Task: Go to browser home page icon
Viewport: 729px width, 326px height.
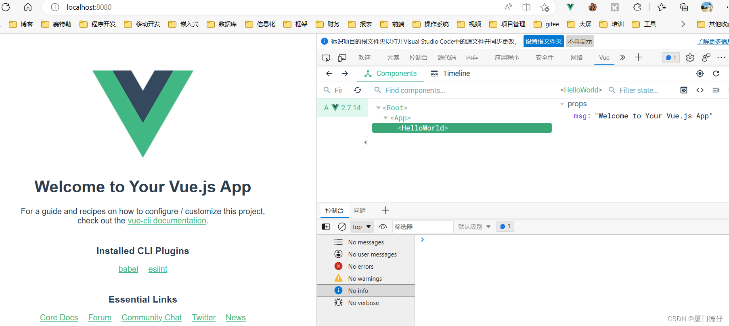Action: pos(28,7)
